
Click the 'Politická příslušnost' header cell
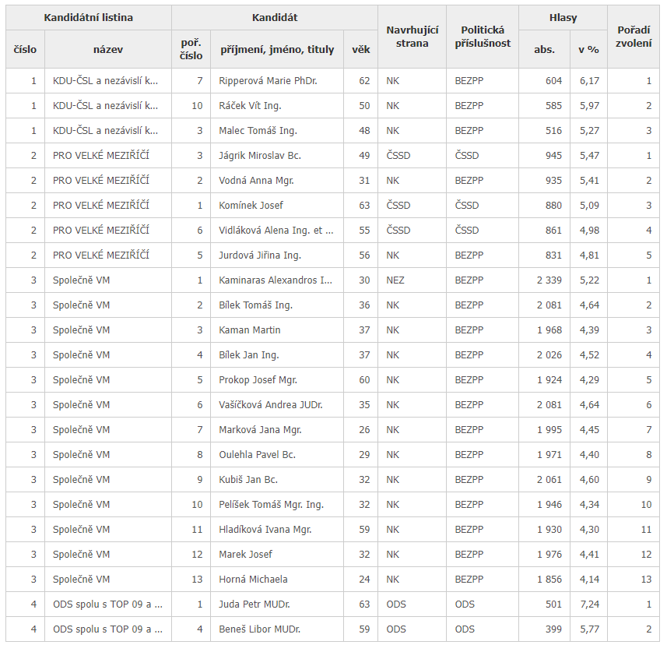coord(483,37)
